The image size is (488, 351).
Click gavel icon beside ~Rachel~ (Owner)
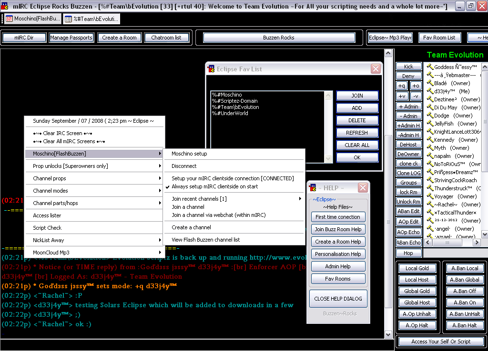[x=430, y=204]
